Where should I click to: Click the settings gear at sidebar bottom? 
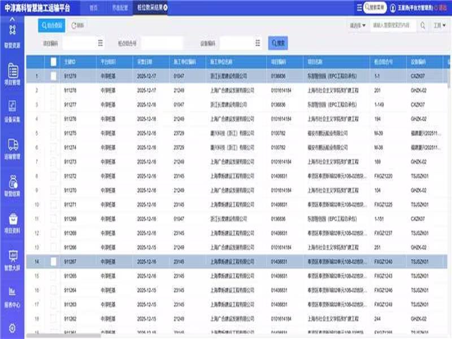12,328
